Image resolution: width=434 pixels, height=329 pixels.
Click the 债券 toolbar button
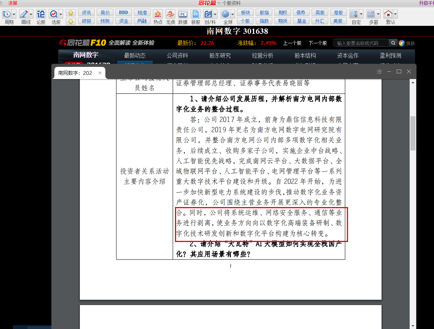(301, 13)
